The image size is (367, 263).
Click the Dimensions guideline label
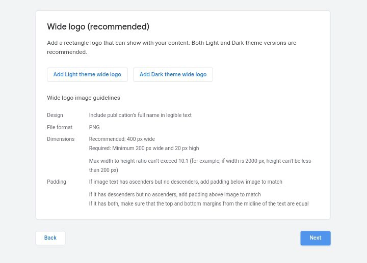[61, 139]
